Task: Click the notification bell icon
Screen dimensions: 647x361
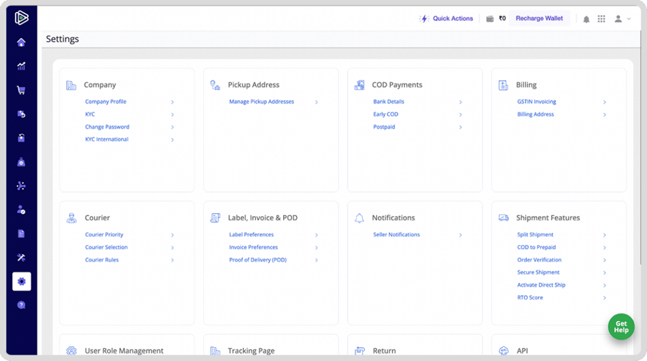Action: tap(586, 19)
